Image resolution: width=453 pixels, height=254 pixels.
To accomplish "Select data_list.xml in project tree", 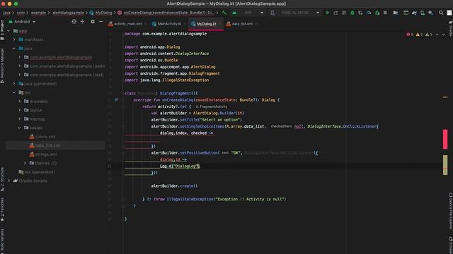I will 47,145.
